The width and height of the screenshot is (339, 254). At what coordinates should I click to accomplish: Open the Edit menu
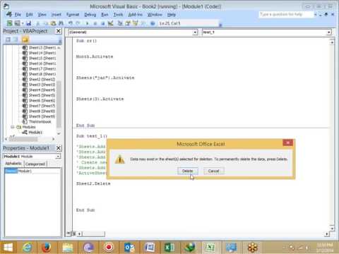[x=29, y=15]
